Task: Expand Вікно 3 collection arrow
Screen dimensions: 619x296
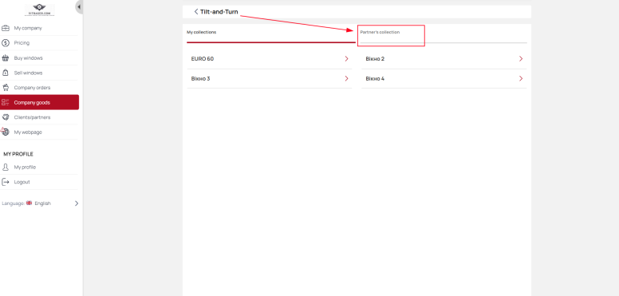Action: pyautogui.click(x=347, y=78)
